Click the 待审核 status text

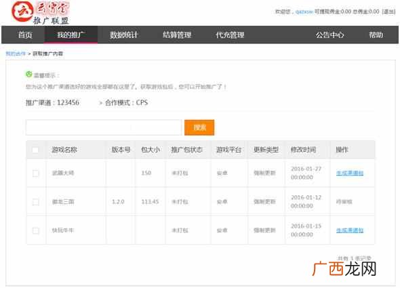tap(344, 202)
